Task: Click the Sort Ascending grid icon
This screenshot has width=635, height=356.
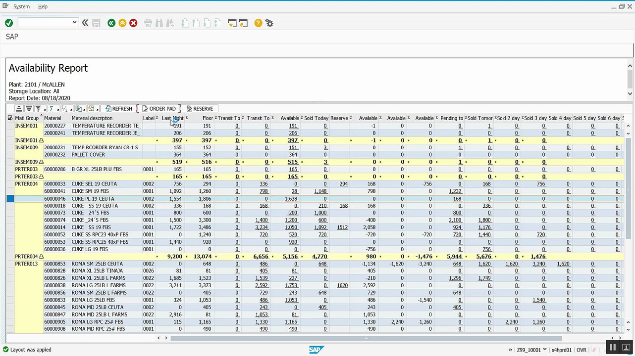Action: coord(19,109)
